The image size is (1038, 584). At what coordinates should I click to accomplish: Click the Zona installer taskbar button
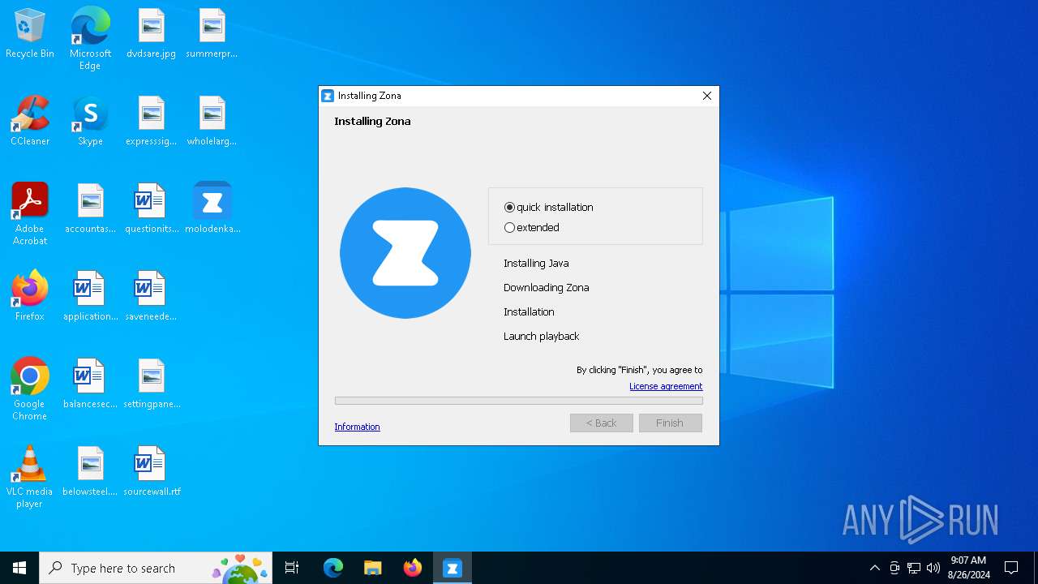453,568
